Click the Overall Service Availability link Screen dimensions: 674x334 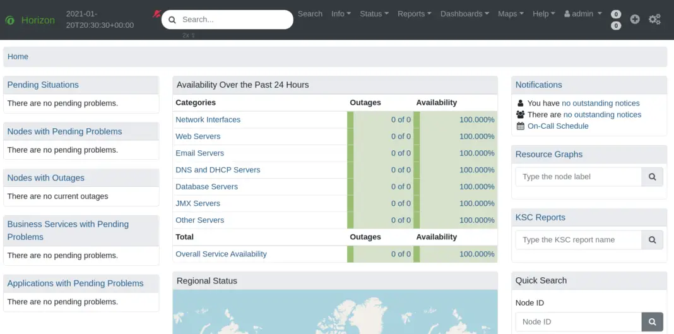221,254
